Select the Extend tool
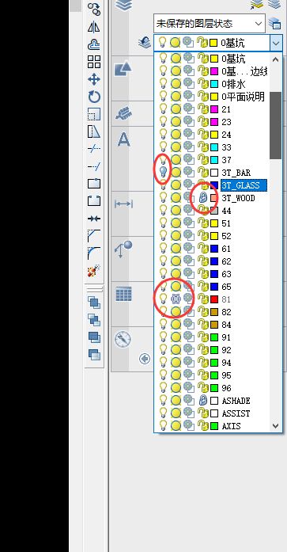 click(x=94, y=166)
